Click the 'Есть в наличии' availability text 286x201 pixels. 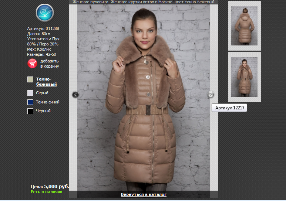click(x=46, y=192)
